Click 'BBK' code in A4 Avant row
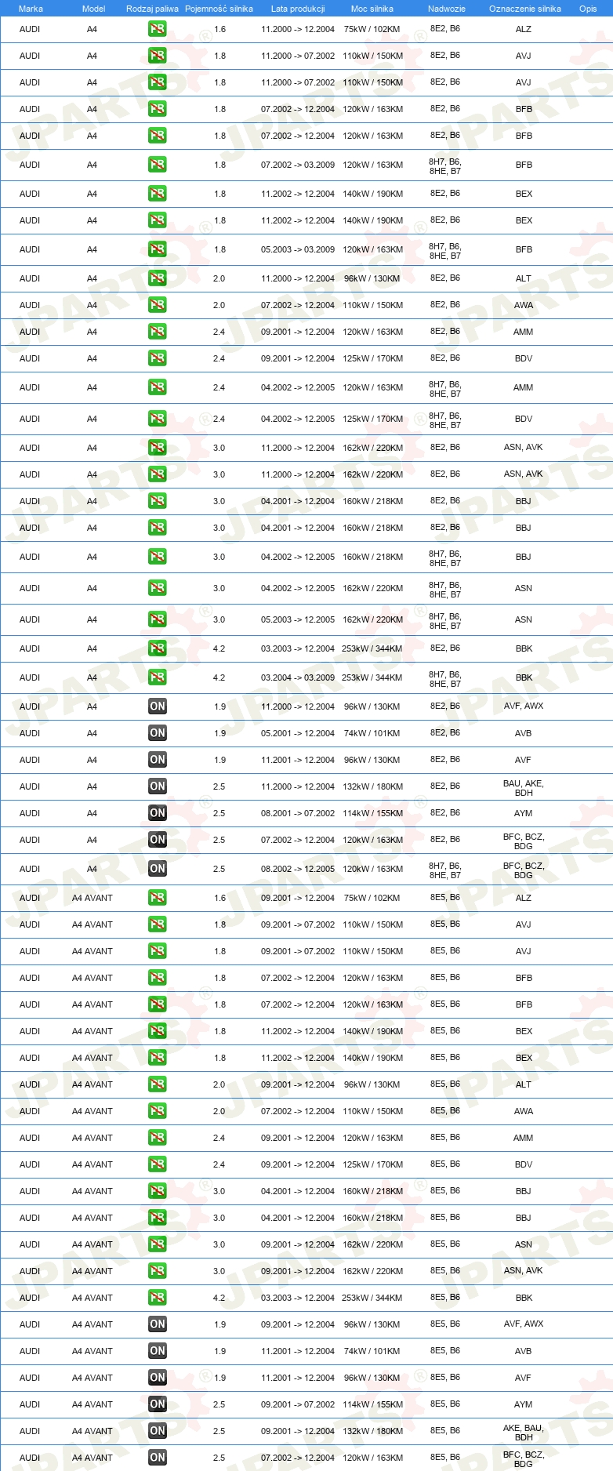 (x=524, y=1298)
